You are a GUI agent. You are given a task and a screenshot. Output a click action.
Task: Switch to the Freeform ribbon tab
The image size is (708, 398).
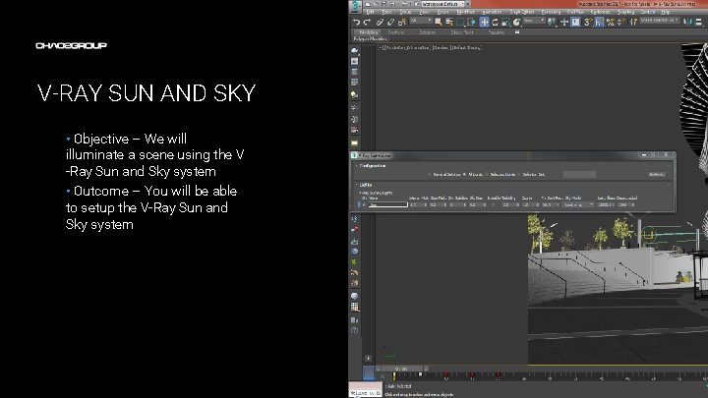coord(396,32)
